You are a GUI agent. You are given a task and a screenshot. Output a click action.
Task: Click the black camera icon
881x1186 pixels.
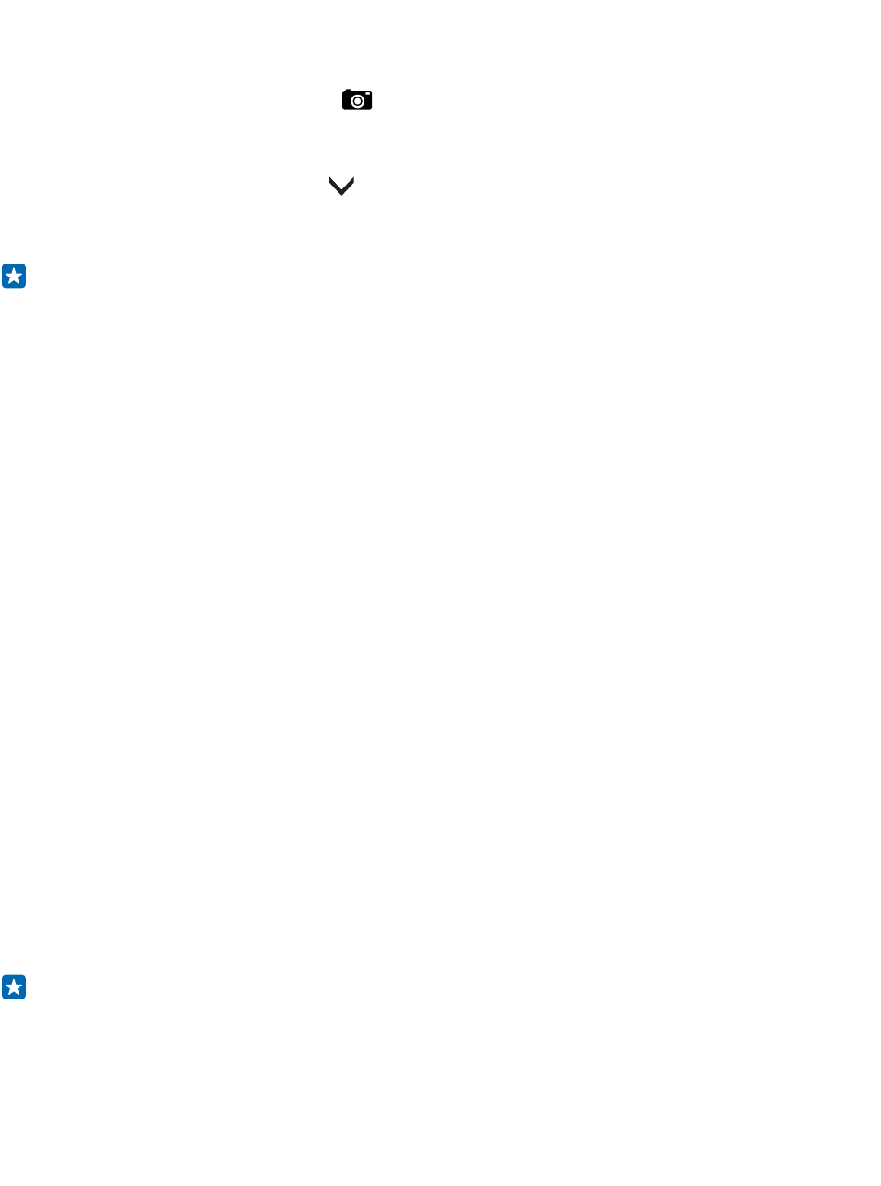pyautogui.click(x=357, y=100)
